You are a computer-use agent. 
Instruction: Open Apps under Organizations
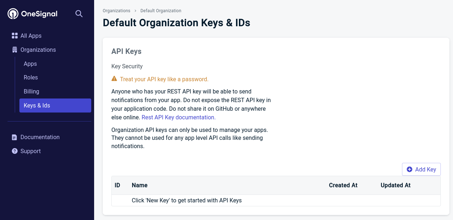pyautogui.click(x=30, y=64)
